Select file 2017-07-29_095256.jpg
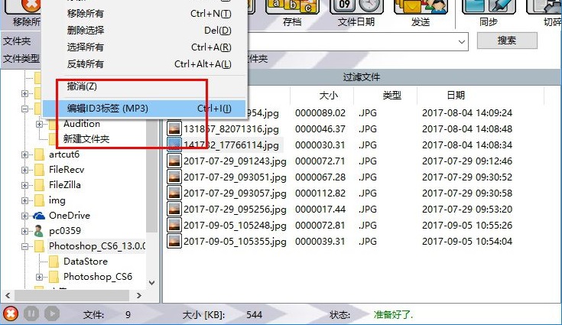 (235, 210)
